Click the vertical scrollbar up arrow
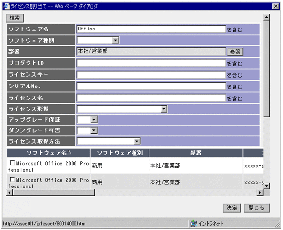Image resolution: width=283 pixels, height=230 pixels. click(x=267, y=17)
